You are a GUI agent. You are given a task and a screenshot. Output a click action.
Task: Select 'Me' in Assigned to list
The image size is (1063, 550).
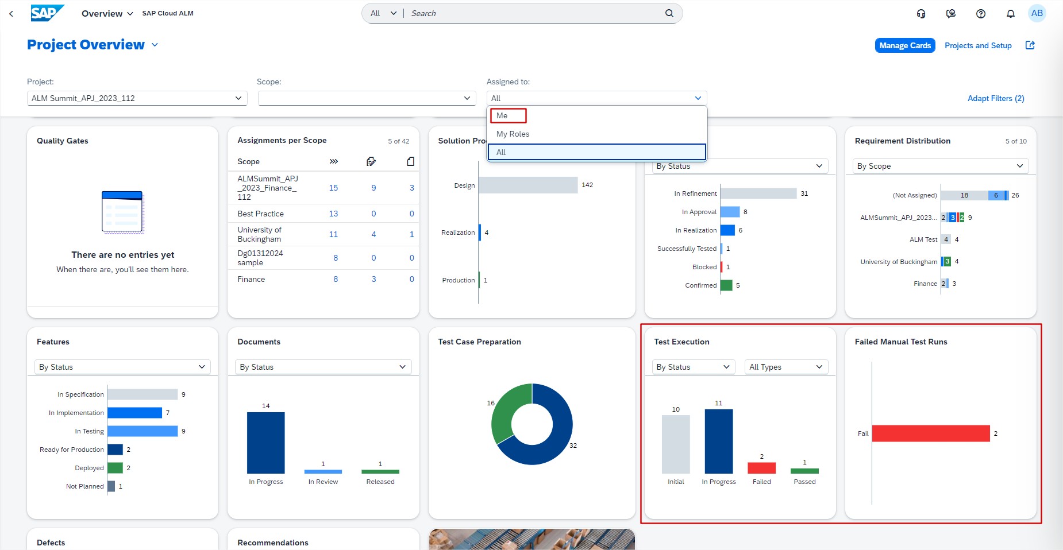point(502,115)
